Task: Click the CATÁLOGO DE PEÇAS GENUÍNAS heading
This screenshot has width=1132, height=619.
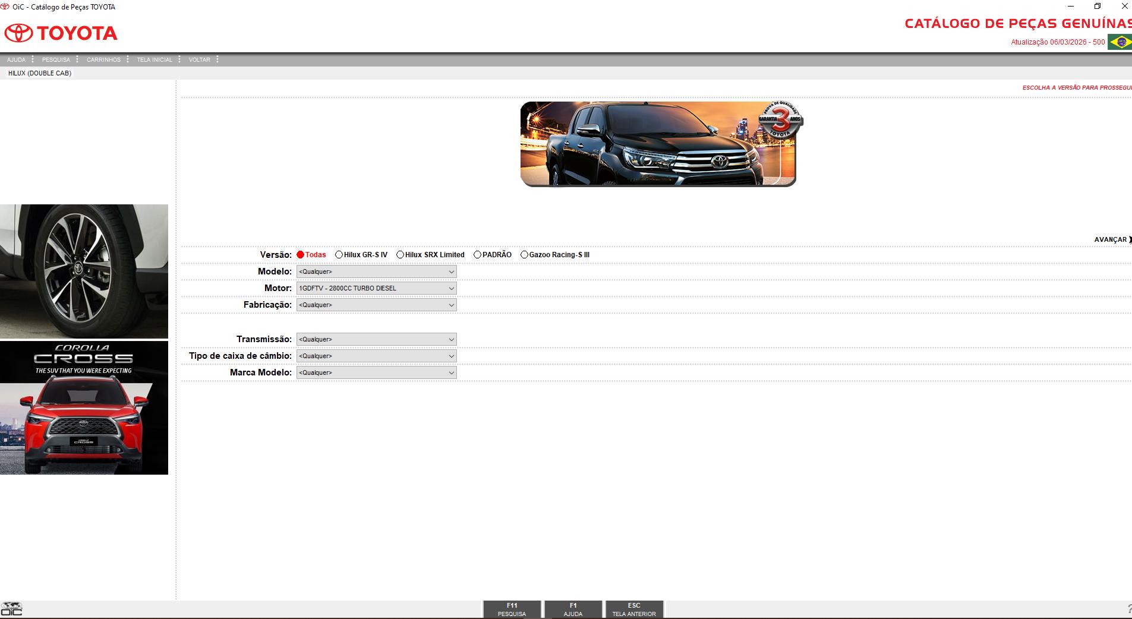Action: pos(1018,23)
